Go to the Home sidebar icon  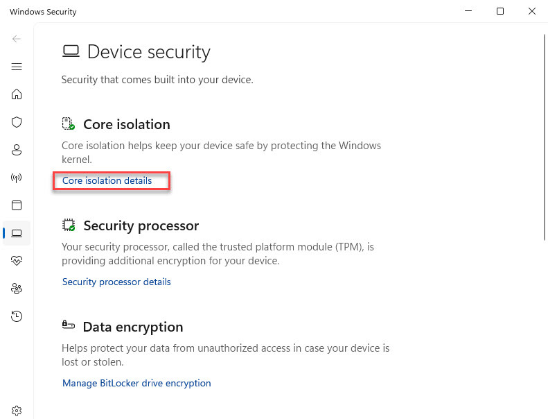pos(17,94)
